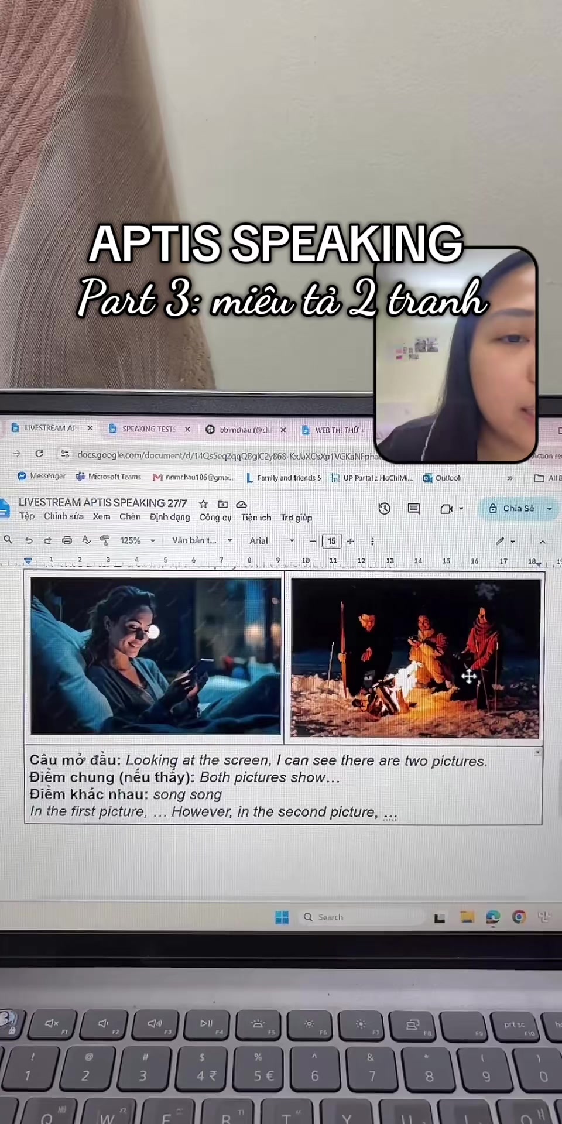Adjust the left indent marker on ruler
The width and height of the screenshot is (562, 1124).
(28, 560)
